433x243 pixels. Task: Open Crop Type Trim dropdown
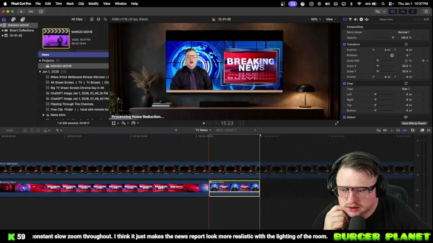click(406, 89)
